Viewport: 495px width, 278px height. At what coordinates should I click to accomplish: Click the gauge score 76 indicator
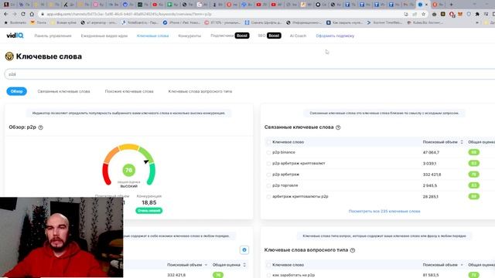pos(129,170)
